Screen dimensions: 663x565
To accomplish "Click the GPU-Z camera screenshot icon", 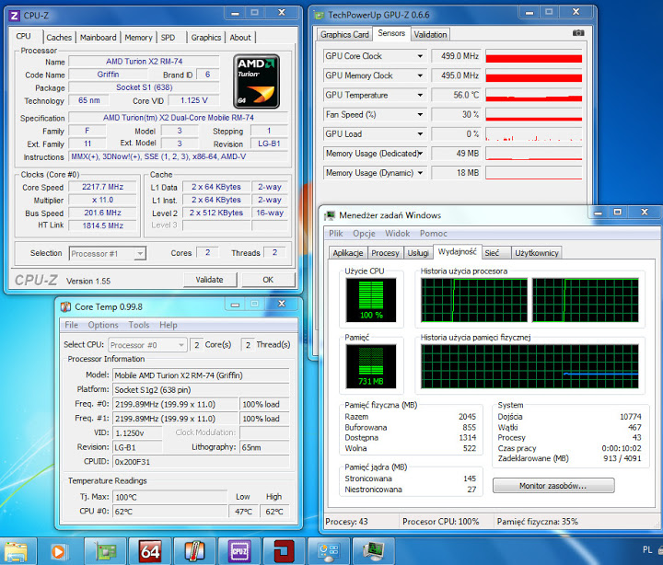I will coord(578,33).
